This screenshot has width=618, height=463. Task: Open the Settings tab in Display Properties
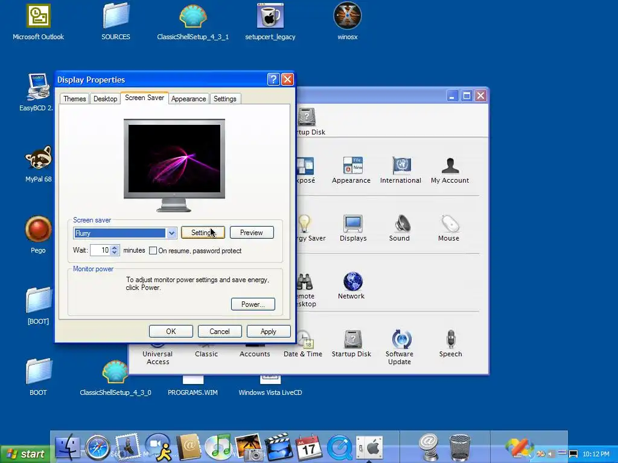coord(225,98)
